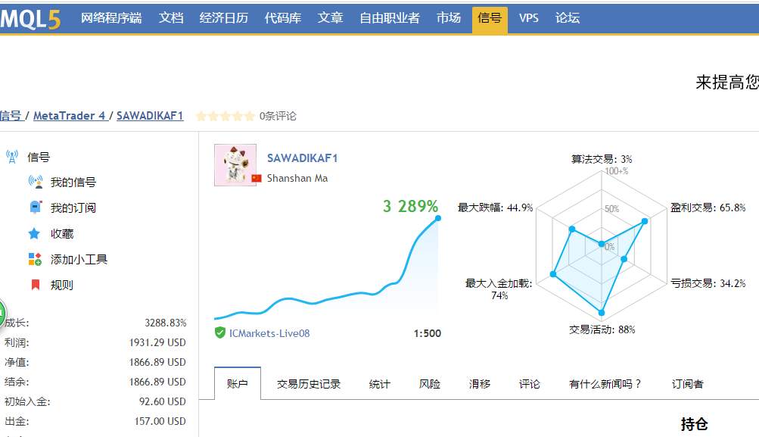Viewport: 759px width, 437px height.
Task: Click the My Subscriptions mailbox icon
Action: [x=36, y=208]
